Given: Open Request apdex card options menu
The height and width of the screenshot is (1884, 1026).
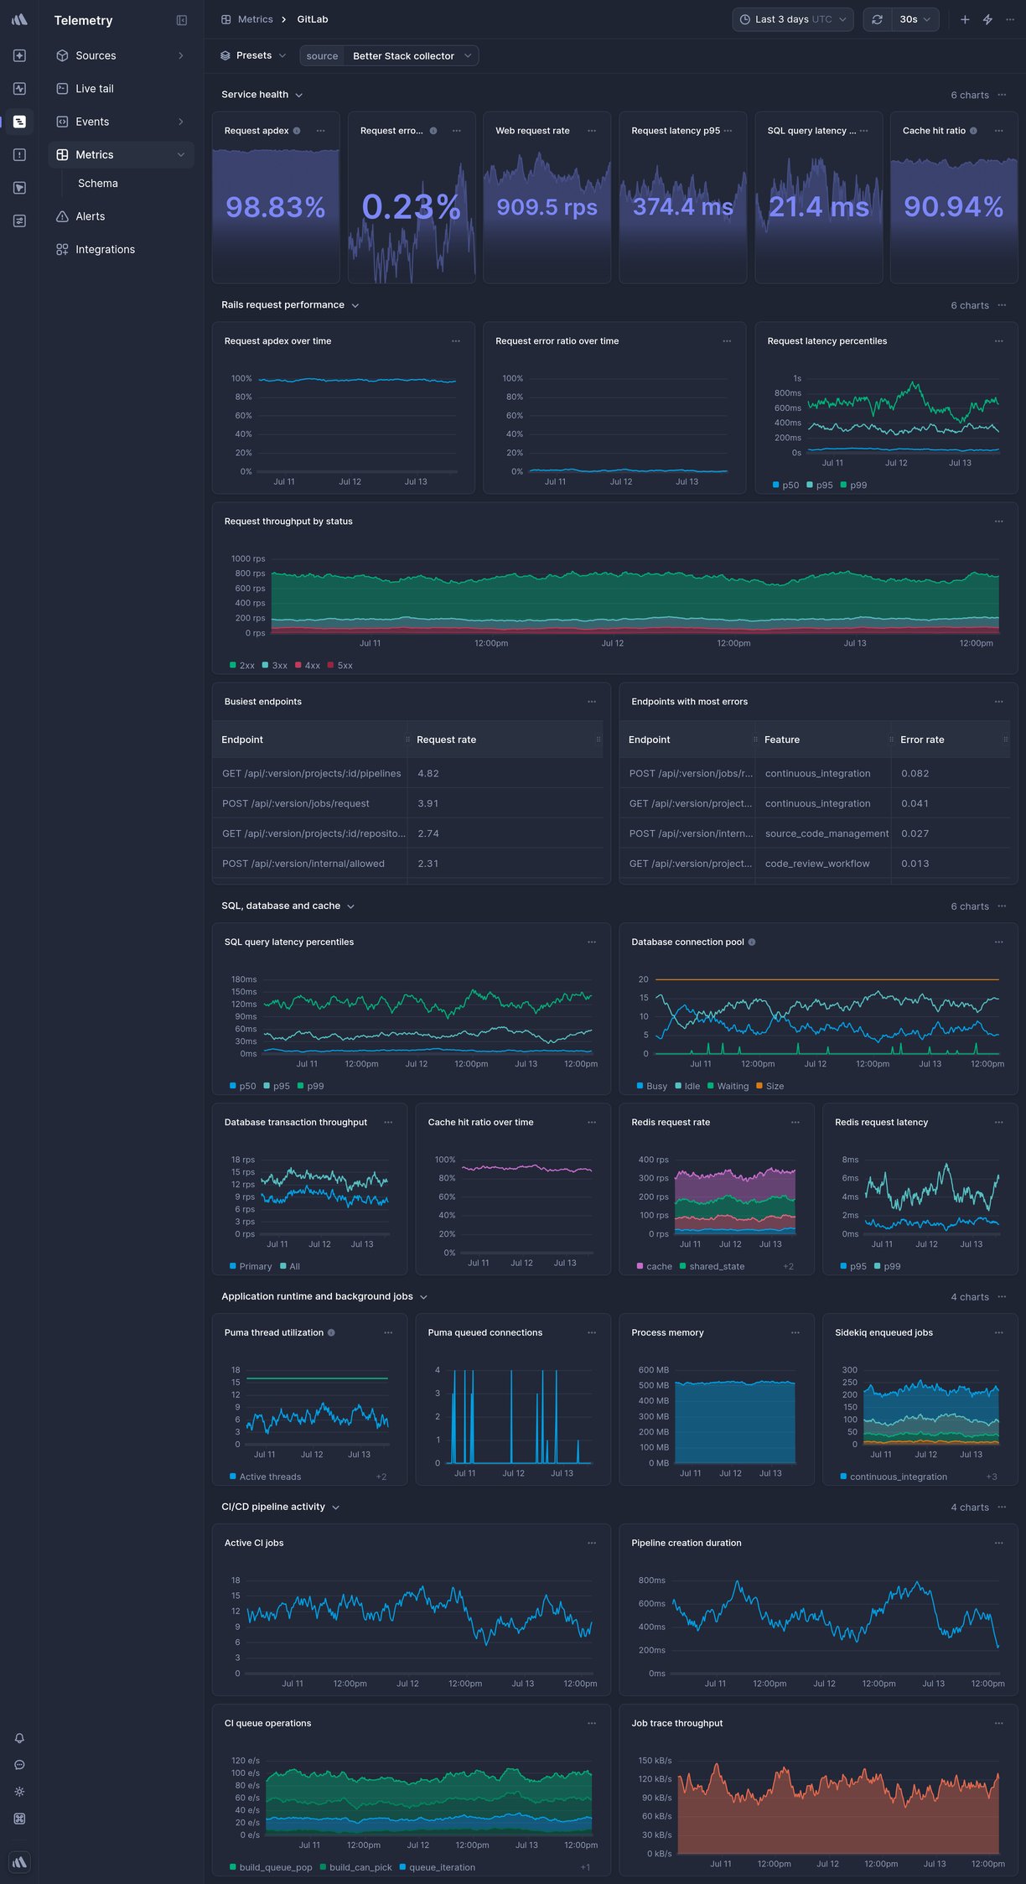Looking at the screenshot, I should 321,131.
